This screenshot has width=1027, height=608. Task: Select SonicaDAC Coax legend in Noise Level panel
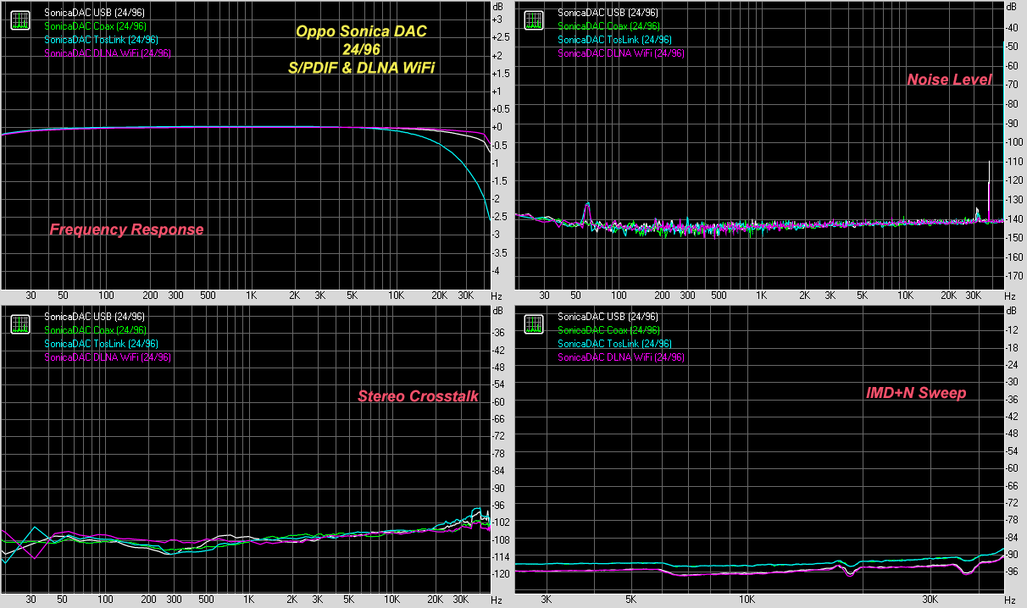click(x=608, y=26)
